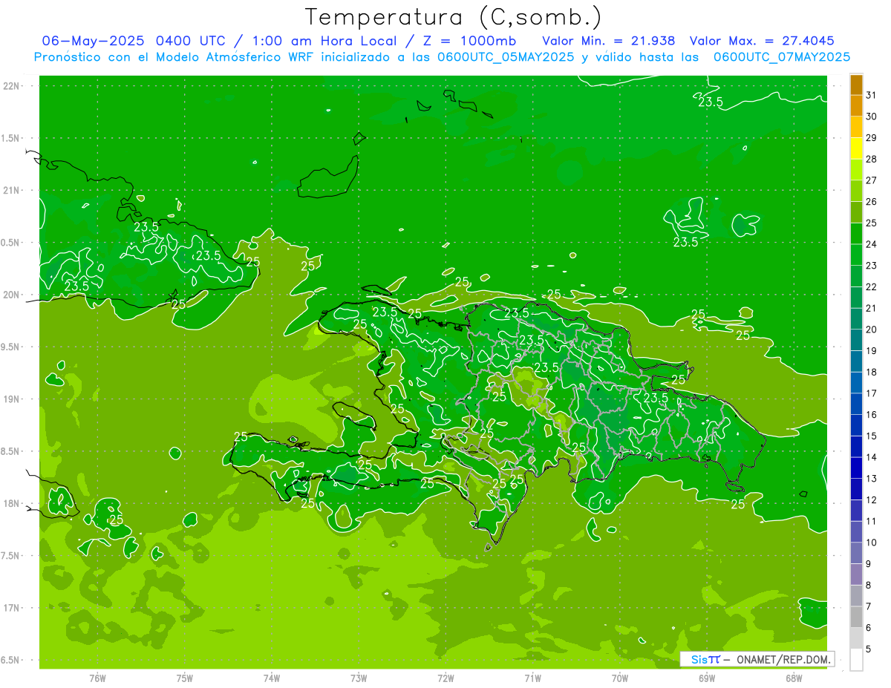
Task: Click the blue "Sis" logo text at the bottom
Action: pos(700,659)
